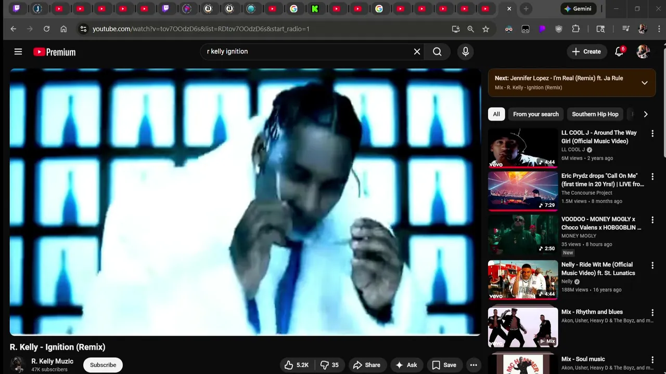666x374 pixels.
Task: Click Eric Prydz Call On Me thumbnail
Action: 522,192
